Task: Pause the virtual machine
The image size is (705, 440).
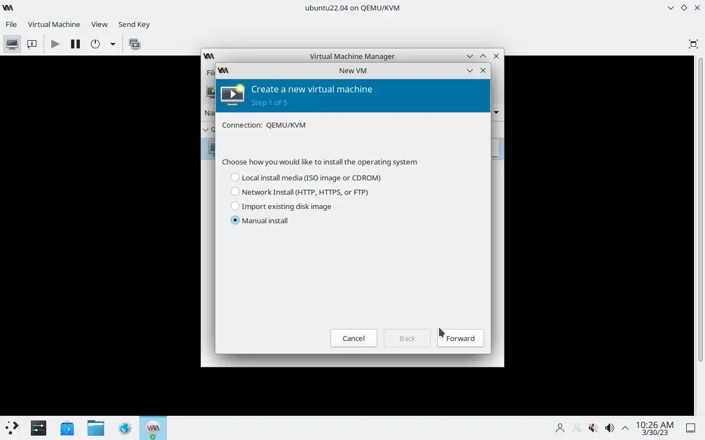Action: tap(75, 44)
